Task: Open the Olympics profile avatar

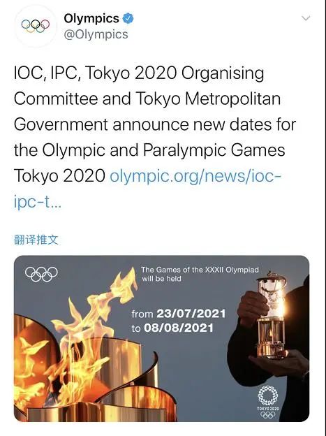Action: pyautogui.click(x=36, y=26)
